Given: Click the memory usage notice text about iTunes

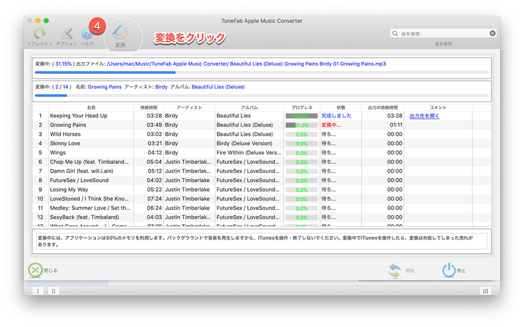Looking at the screenshot, I should coord(255,241).
